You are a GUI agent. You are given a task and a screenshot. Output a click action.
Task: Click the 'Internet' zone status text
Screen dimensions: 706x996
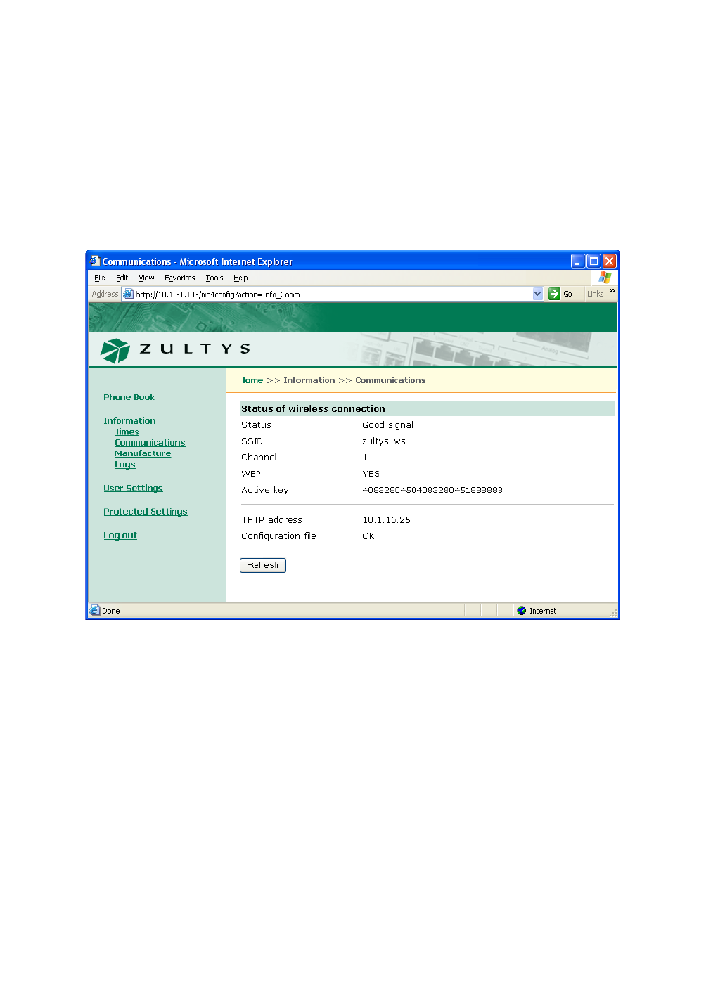543,611
